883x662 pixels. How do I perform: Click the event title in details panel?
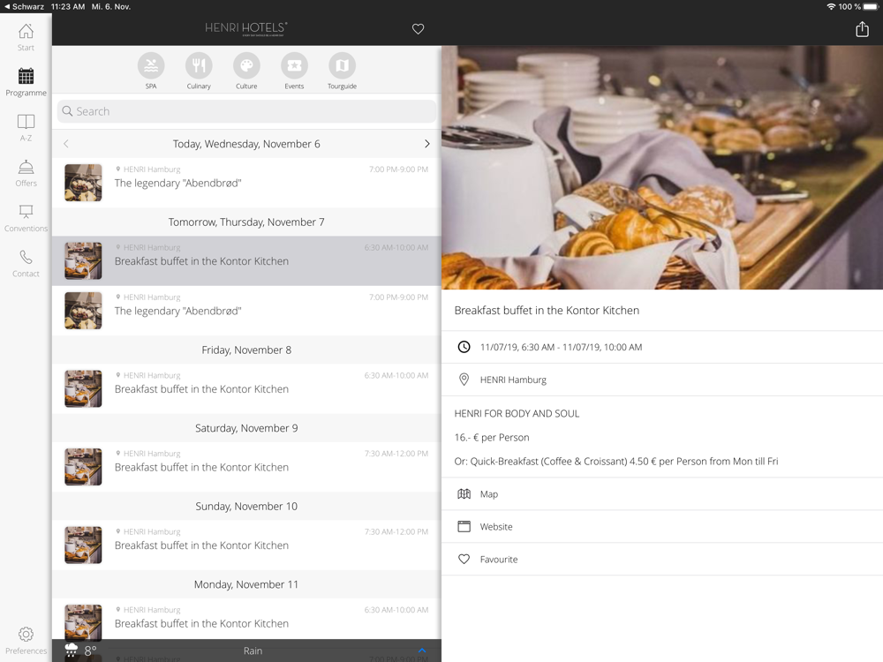click(547, 311)
